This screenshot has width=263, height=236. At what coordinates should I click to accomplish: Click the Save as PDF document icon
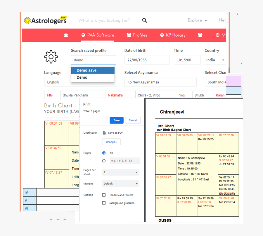pyautogui.click(x=104, y=133)
